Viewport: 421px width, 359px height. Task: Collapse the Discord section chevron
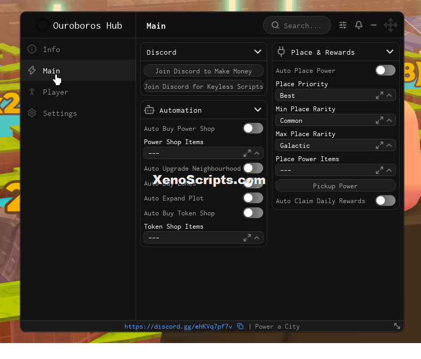(x=258, y=52)
